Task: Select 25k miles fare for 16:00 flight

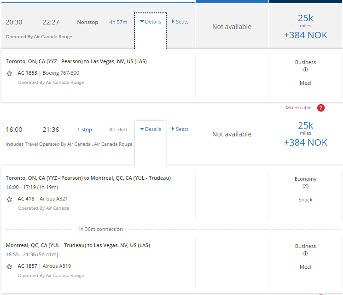Action: point(305,134)
